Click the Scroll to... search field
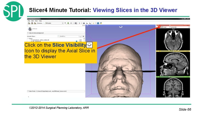Viewport: 203px width, 114px height. click(68, 36)
